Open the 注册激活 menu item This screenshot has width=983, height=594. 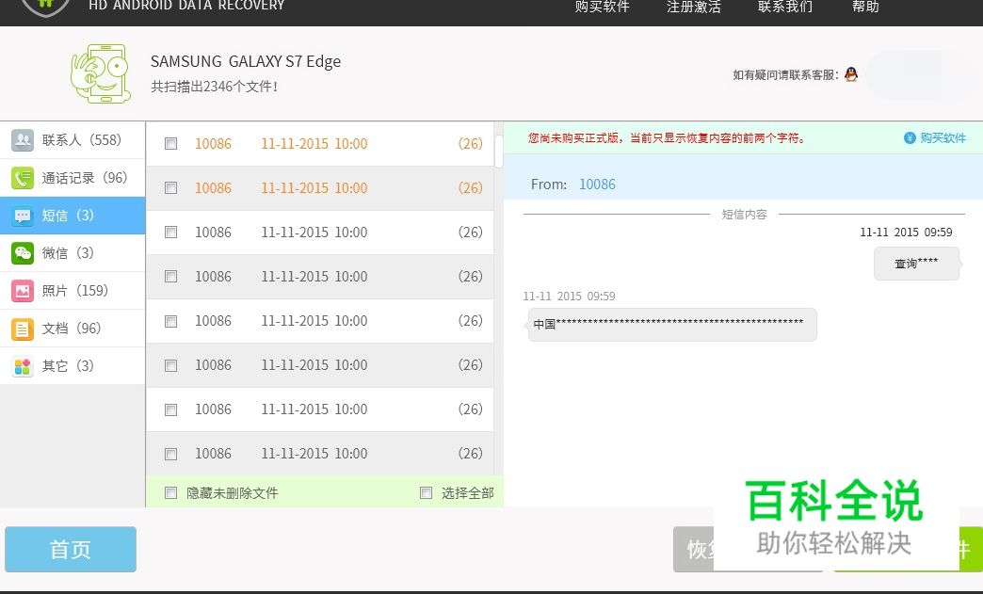click(x=693, y=7)
